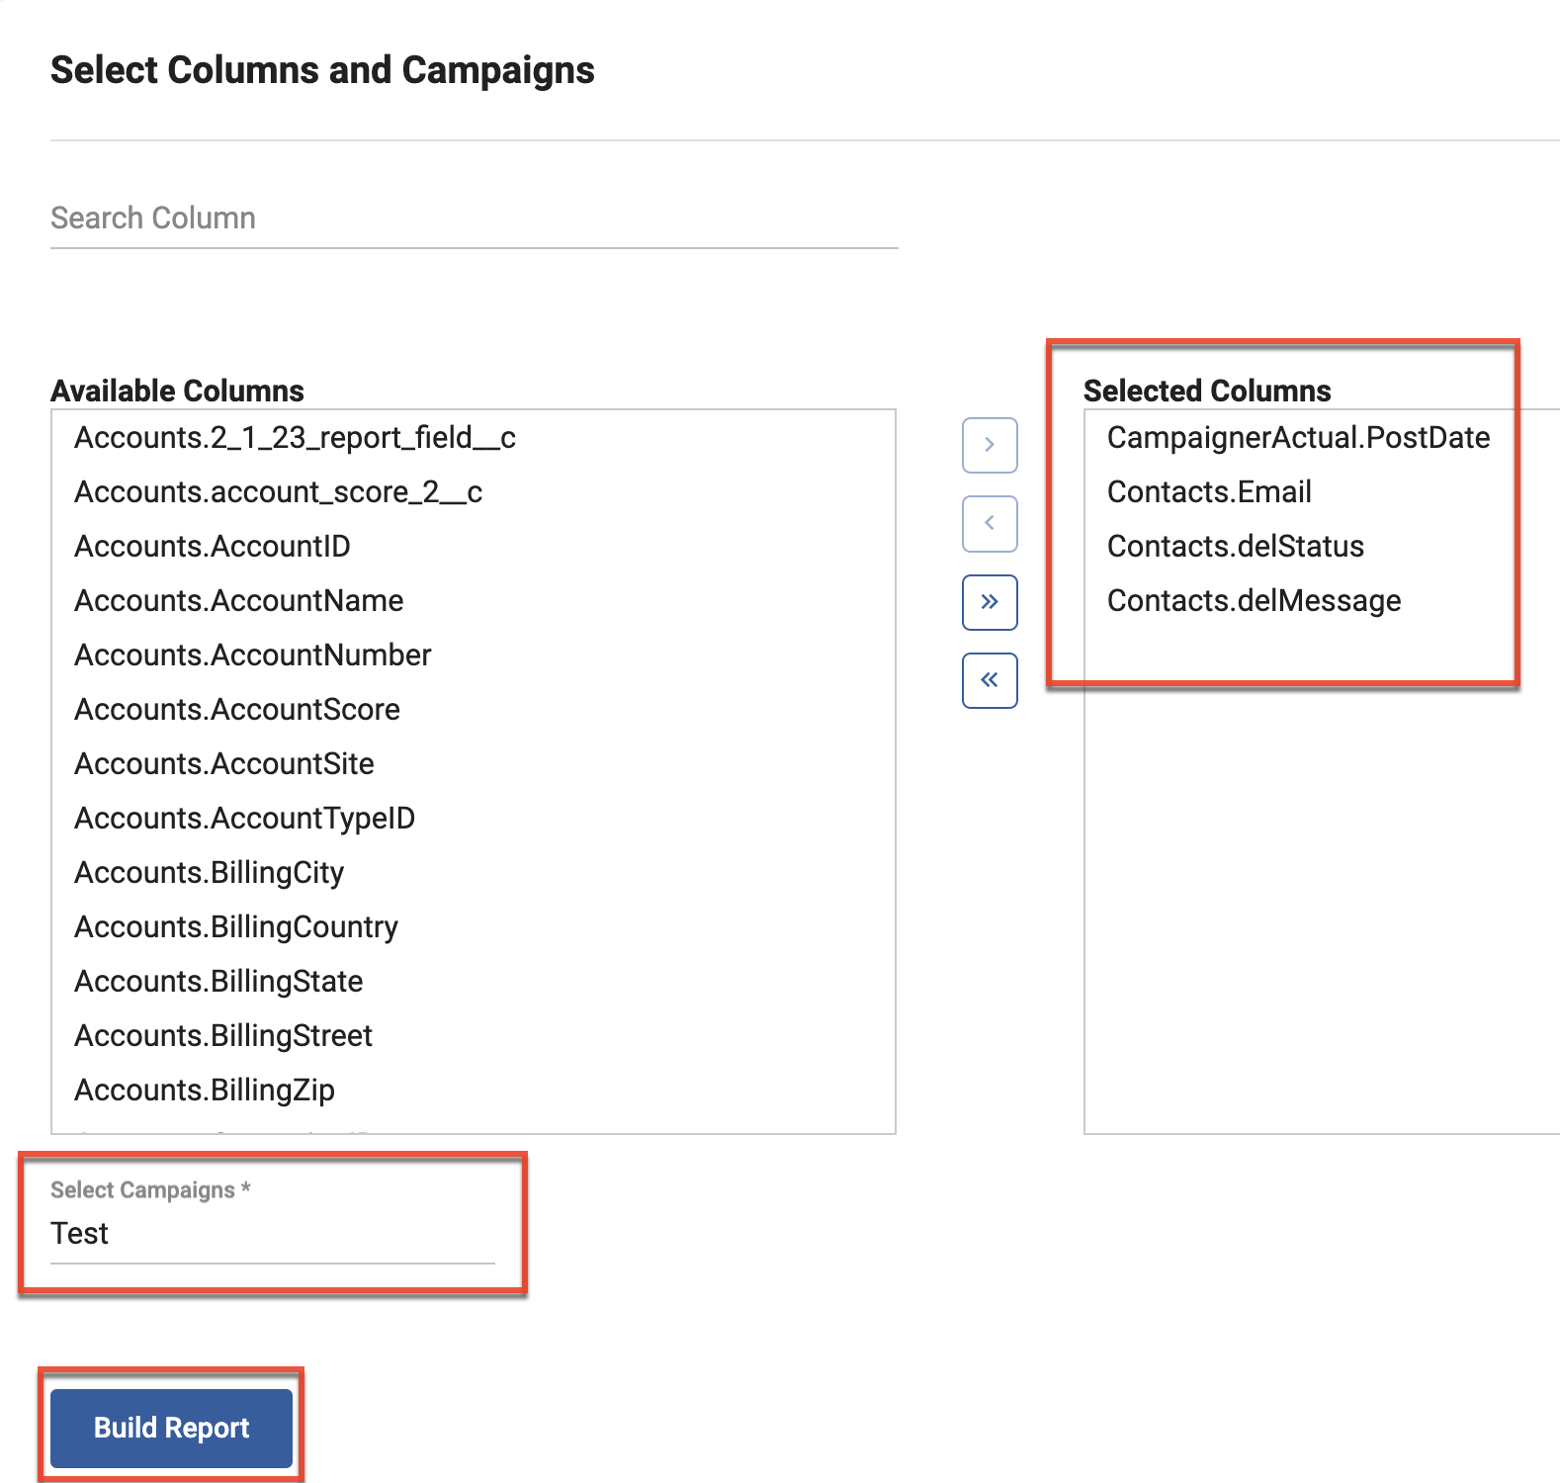Screen dimensions: 1560x1483
Task: Click the move left single arrow button
Action: pyautogui.click(x=990, y=523)
